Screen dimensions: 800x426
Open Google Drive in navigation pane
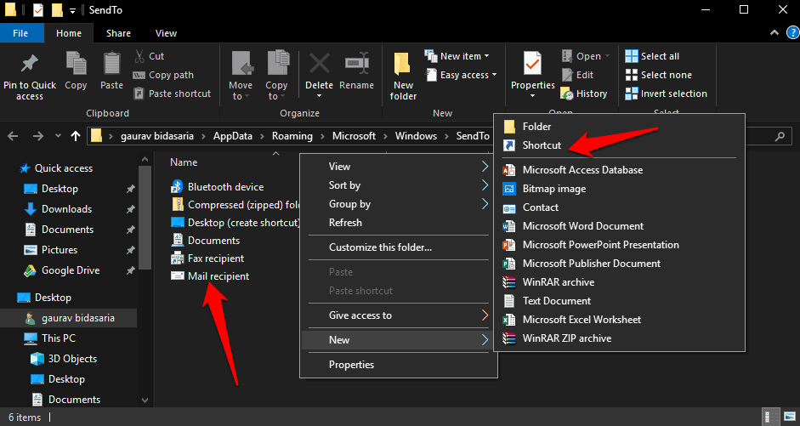click(71, 270)
